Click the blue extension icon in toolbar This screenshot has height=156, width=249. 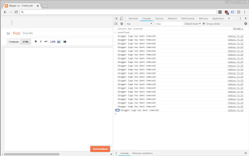point(233,12)
